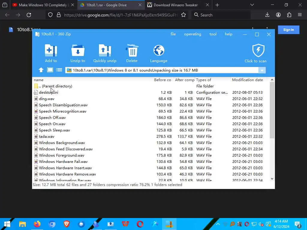Open the notification center icon

[x=298, y=224]
